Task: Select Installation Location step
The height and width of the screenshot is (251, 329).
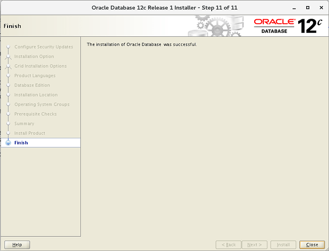Action: coord(36,95)
